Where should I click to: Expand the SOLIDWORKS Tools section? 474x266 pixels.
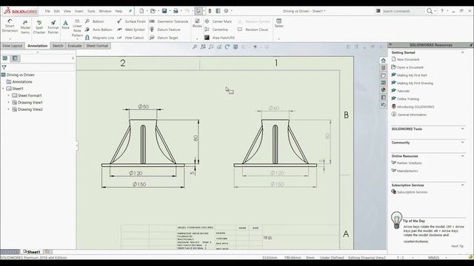[x=462, y=129]
